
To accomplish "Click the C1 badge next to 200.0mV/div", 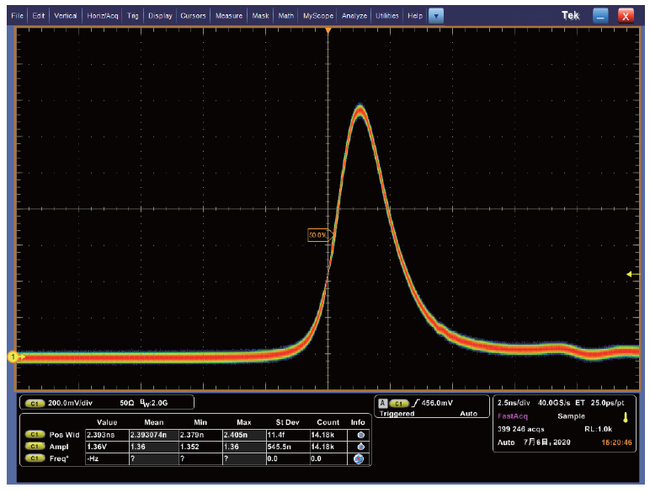I will click(35, 404).
